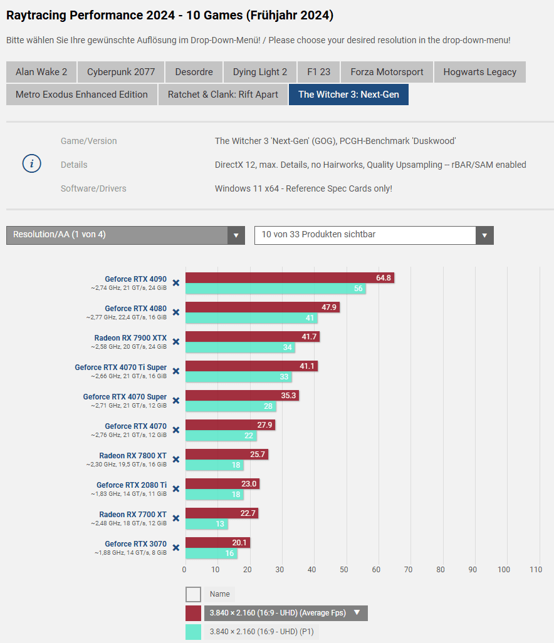Image resolution: width=554 pixels, height=643 pixels.
Task: Click the Geforce RTX 4080 name link
Action: [136, 309]
